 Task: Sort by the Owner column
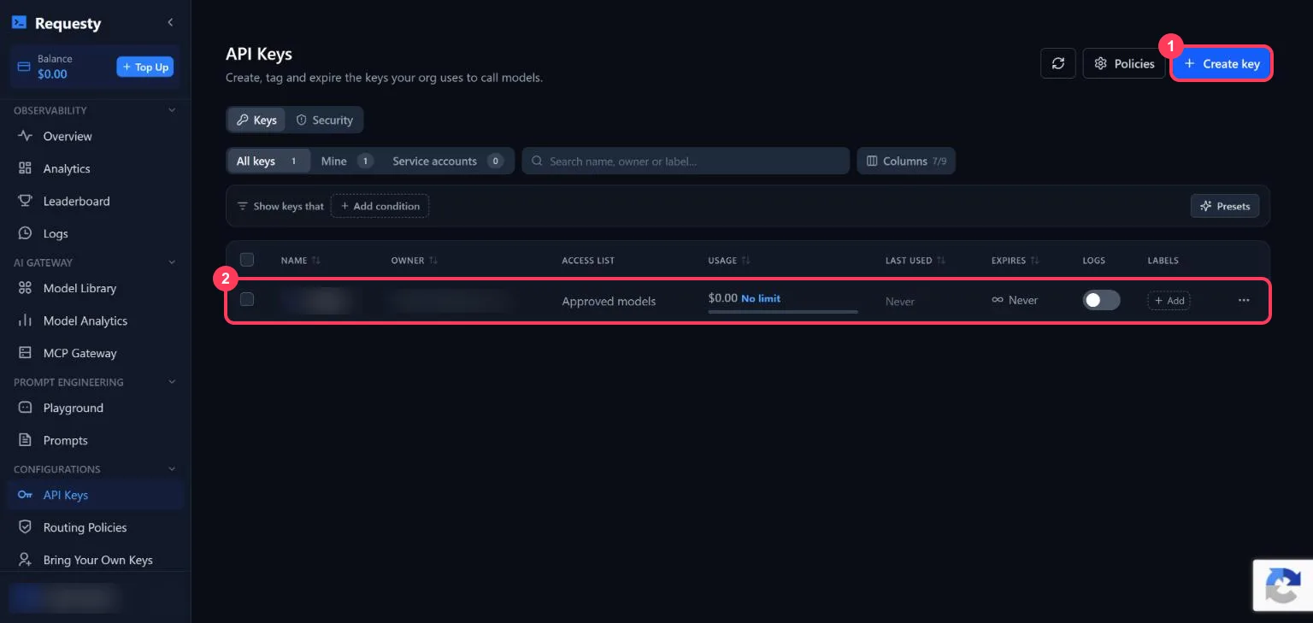click(x=415, y=260)
